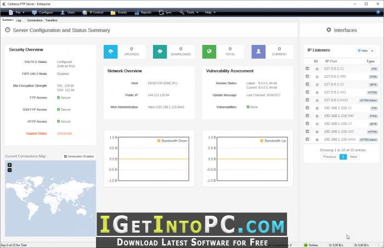Image resolution: width=384 pixels, height=248 pixels.
Task: Open the Events folder icon
Action: pos(113,13)
